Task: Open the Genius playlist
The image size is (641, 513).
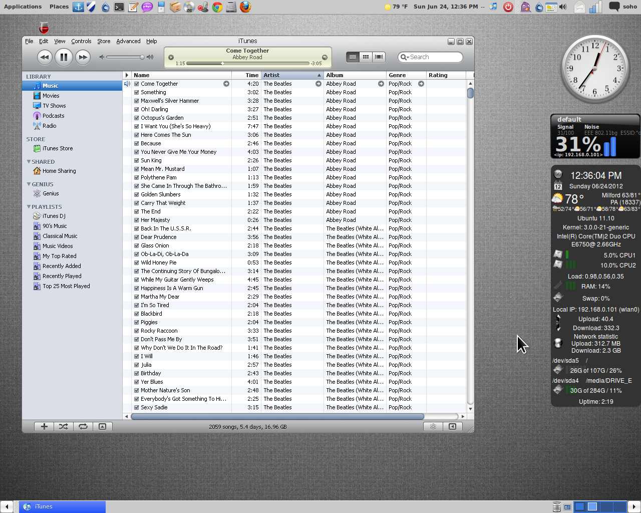Action: (x=51, y=193)
